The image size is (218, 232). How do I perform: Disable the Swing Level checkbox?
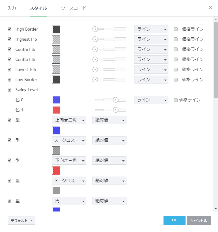[9, 90]
